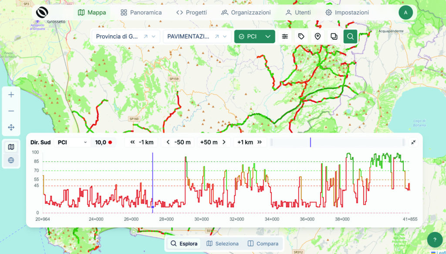Open the Organizzazioni tab

click(x=246, y=13)
